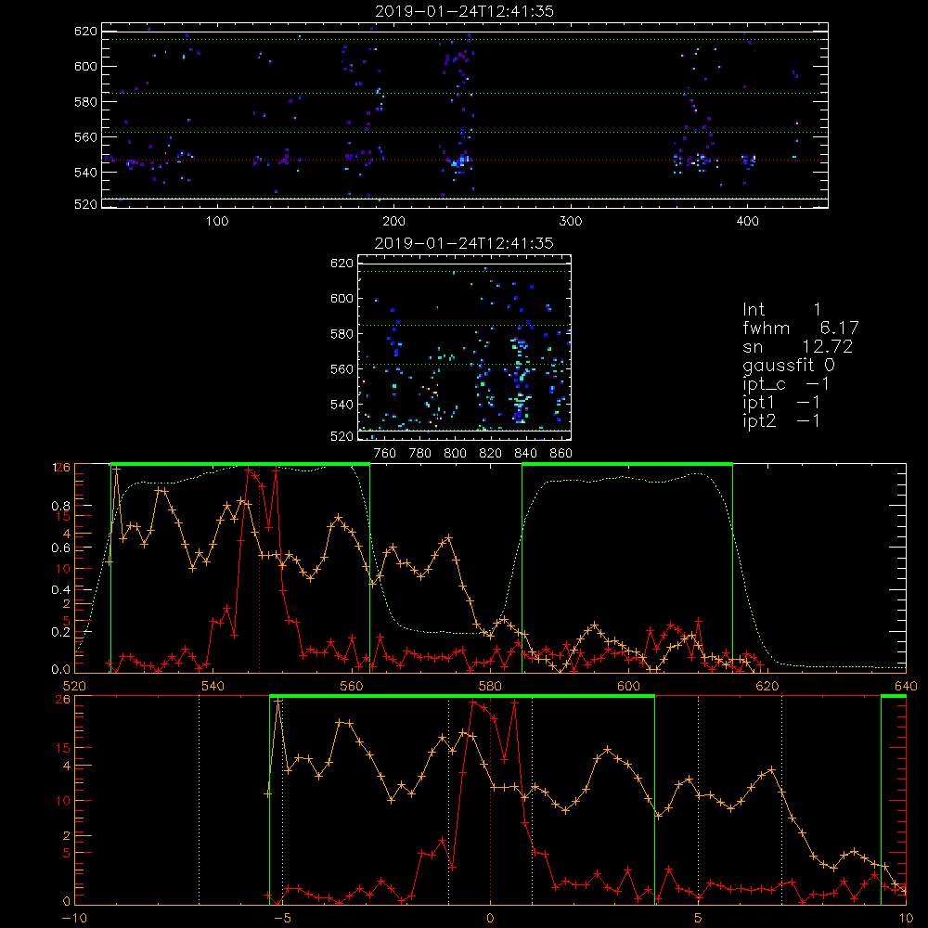This screenshot has height=928, width=928.
Task: Click the -10 label on bottom plot axis
Action: [x=74, y=919]
